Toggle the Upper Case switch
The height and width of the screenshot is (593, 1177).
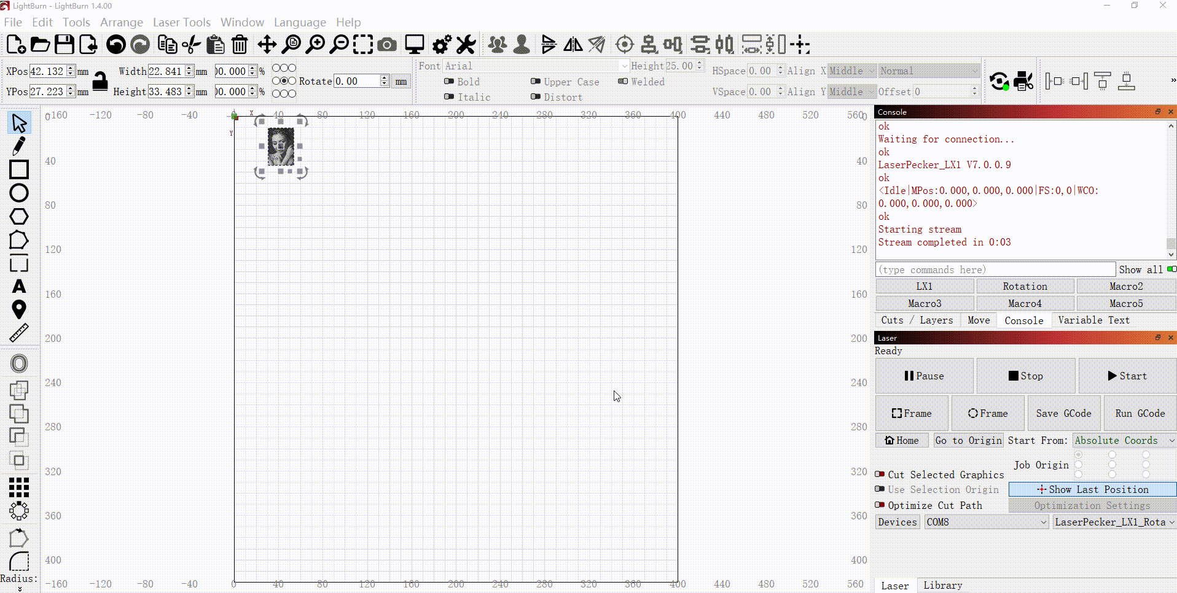(536, 81)
